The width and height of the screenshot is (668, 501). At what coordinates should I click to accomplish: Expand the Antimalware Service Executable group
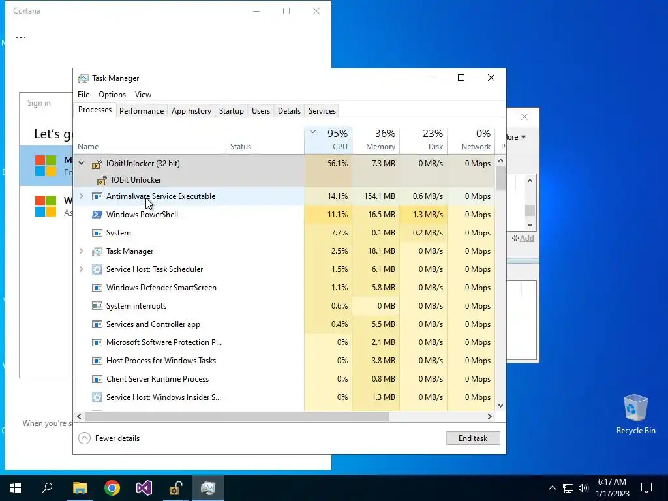(x=82, y=196)
